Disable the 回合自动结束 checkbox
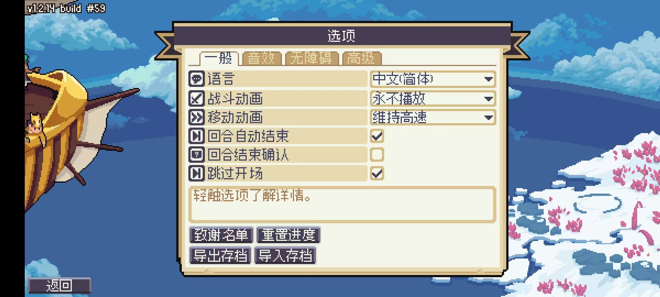The image size is (660, 297). coord(377,136)
